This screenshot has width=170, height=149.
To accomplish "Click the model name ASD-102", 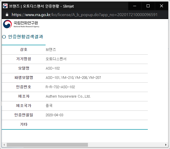I will coord(53,68).
